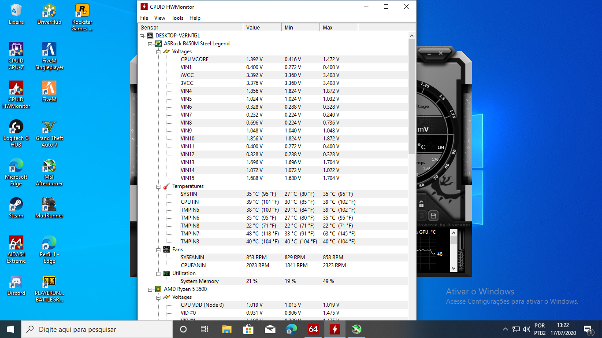Viewport: 602px width, 338px height.
Task: Launch FiveM Singleplayer shortcut
Action: (x=49, y=56)
